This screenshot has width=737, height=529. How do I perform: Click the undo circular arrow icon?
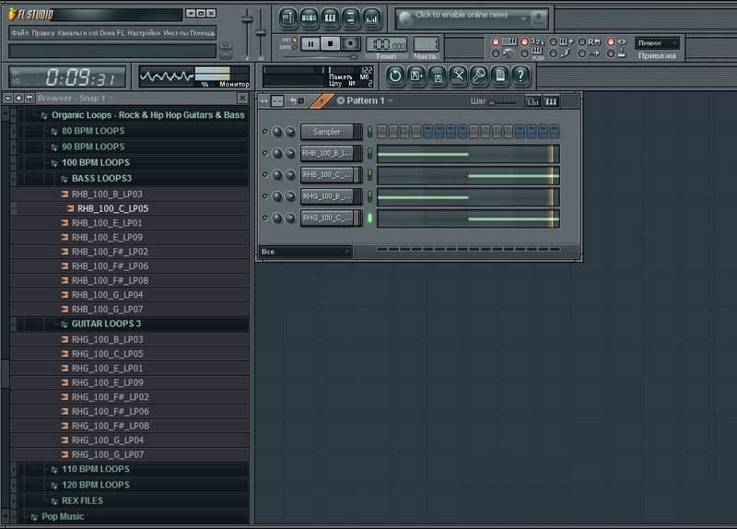[x=394, y=76]
